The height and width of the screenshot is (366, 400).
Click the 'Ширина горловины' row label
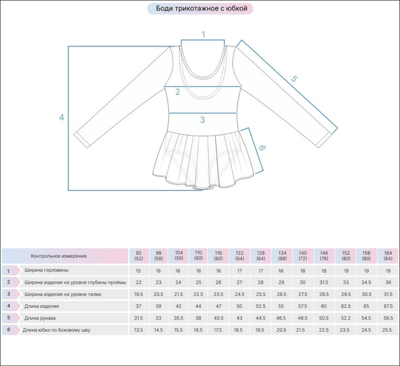point(46,270)
